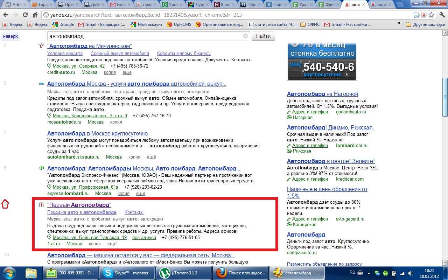Screen dimensions: 448x280
Task: Open the ещё menu for autolombard.sksauto.ru result
Action: tap(151, 157)
